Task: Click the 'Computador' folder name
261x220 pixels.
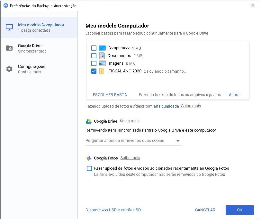Action: (x=119, y=48)
